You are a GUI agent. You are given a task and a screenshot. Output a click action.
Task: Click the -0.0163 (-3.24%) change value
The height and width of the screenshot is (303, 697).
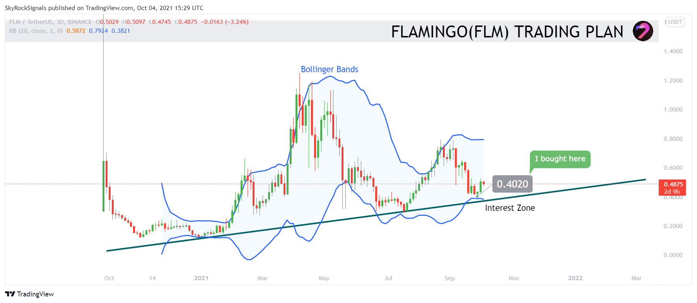(225, 22)
